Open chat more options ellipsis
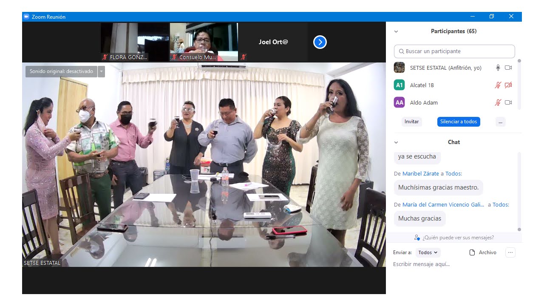This screenshot has height=306, width=544. click(x=510, y=252)
